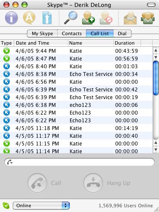Screen dimensions: 159x212
Task: Click incoming call icon for 4/5/05 11:15 PM
Action: pos(6,143)
